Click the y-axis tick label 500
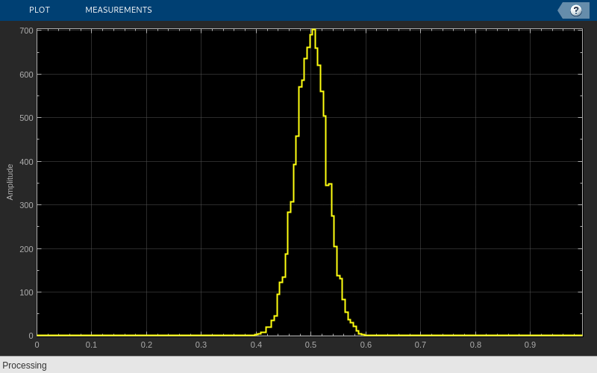This screenshot has height=373, width=597. pyautogui.click(x=26, y=118)
